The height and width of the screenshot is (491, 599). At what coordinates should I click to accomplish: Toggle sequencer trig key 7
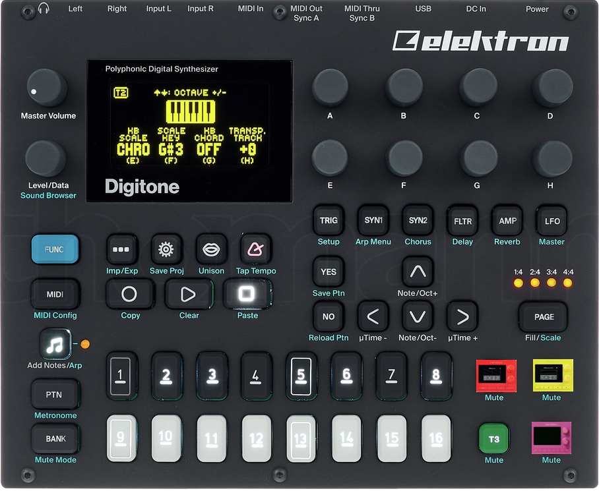(391, 376)
